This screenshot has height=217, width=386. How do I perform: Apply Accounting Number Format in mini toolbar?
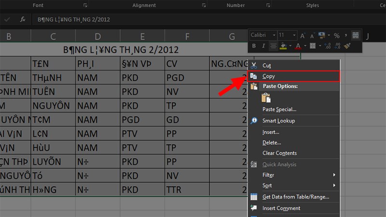click(x=321, y=35)
